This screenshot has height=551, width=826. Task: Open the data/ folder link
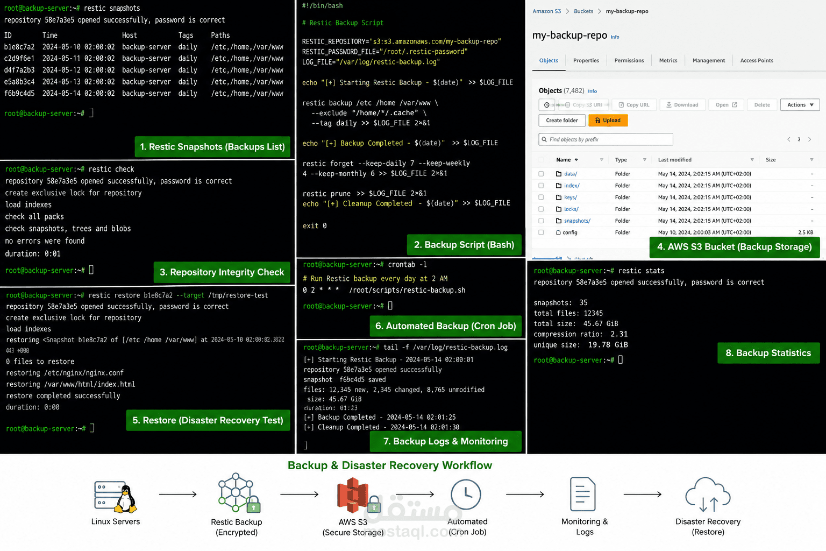[x=571, y=174]
